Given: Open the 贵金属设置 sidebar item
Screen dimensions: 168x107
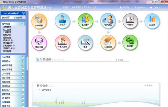Looking at the screenshot, I should coord(8,43).
